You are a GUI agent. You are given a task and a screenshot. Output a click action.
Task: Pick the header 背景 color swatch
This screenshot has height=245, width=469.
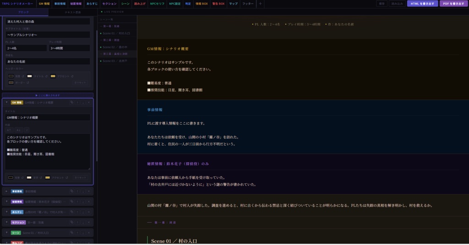[11, 76]
